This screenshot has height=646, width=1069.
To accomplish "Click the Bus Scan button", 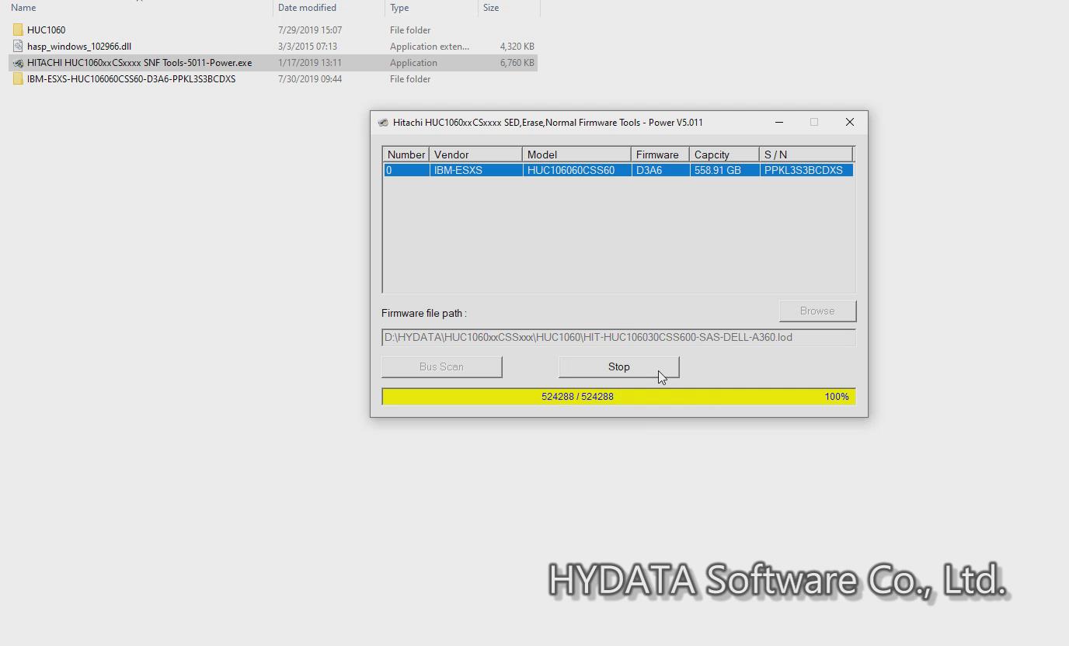I will click(x=441, y=367).
